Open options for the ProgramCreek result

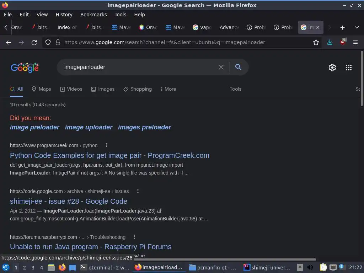pyautogui.click(x=107, y=145)
